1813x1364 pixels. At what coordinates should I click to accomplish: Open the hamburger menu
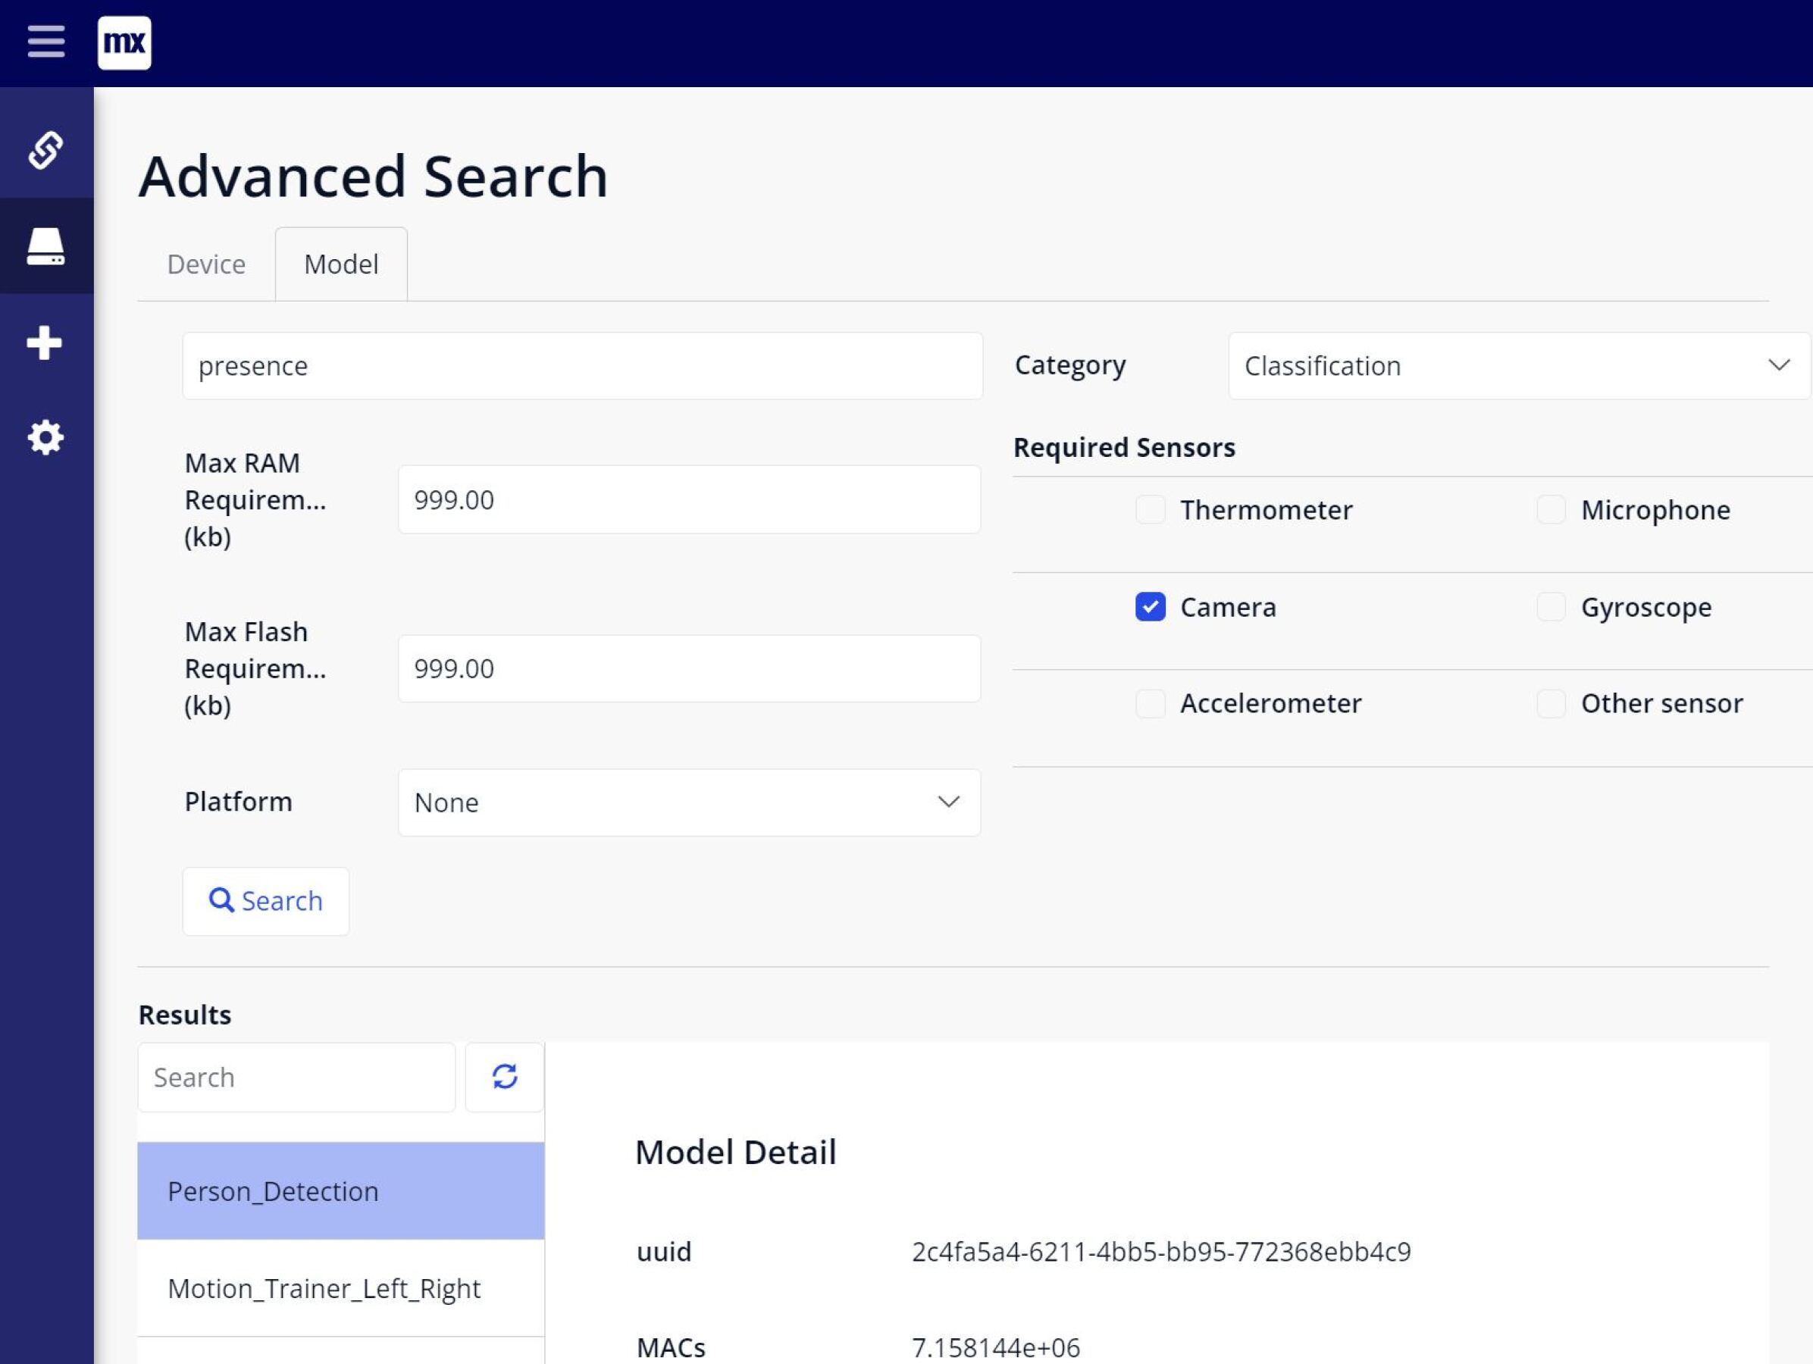46,41
